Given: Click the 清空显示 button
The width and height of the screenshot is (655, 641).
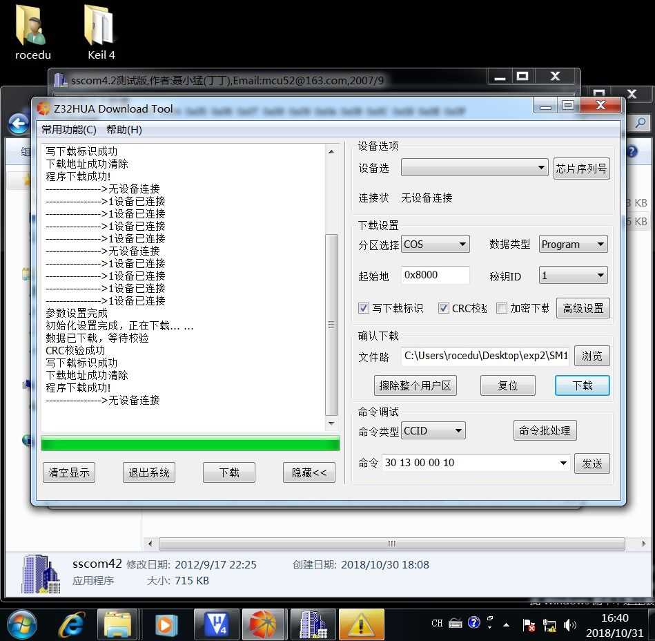Looking at the screenshot, I should (x=69, y=472).
